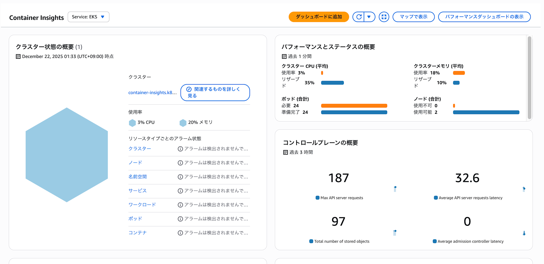Open the ワークロード resource link

point(142,205)
